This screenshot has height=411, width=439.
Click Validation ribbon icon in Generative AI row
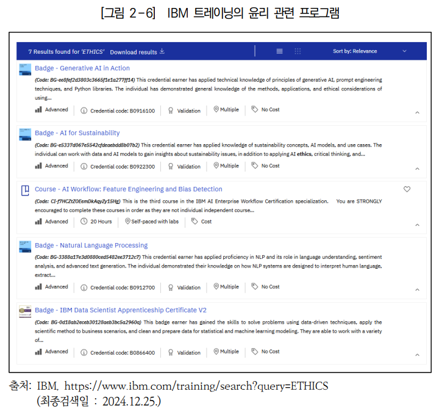[171, 111]
